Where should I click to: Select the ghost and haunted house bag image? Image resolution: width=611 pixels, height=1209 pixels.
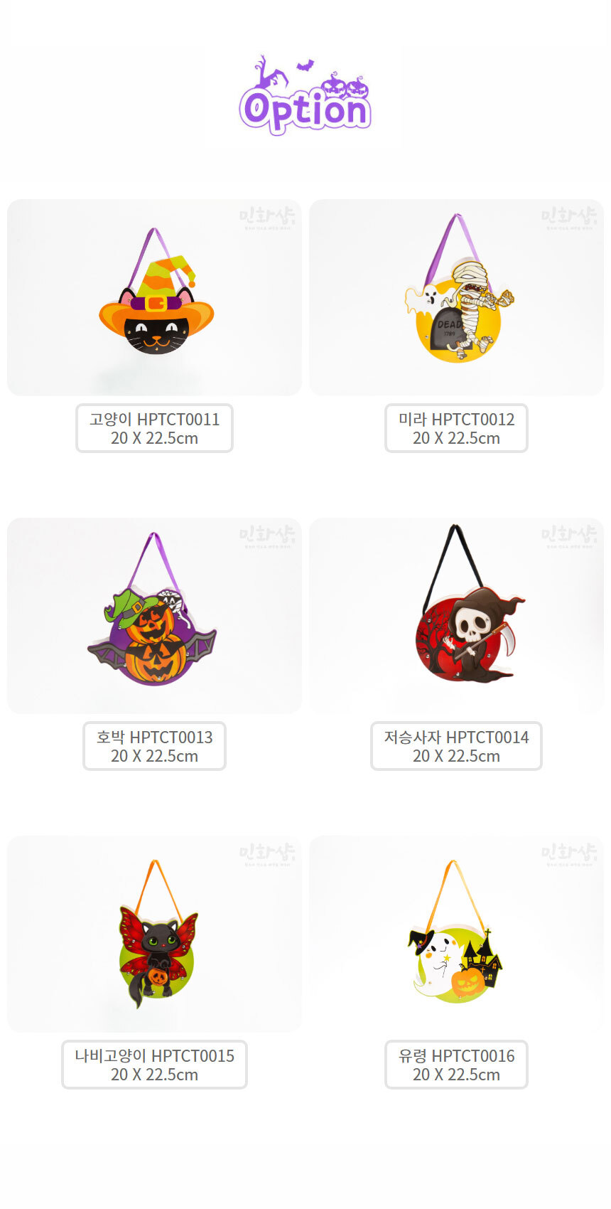tap(456, 934)
